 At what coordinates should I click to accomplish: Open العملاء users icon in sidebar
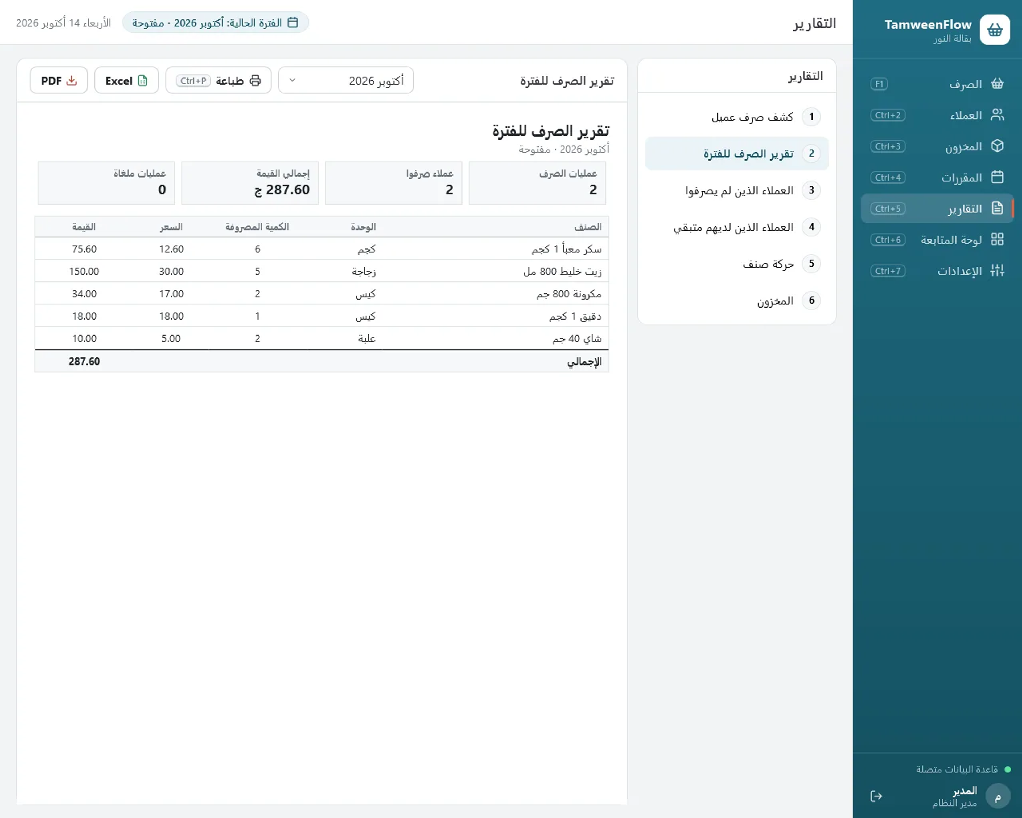(997, 115)
